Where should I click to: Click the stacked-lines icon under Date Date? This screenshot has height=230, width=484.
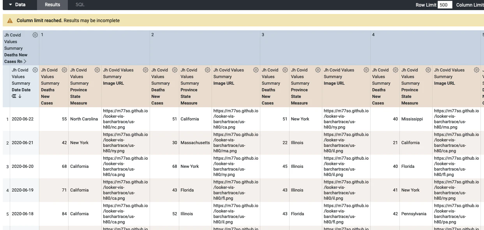coord(14,96)
